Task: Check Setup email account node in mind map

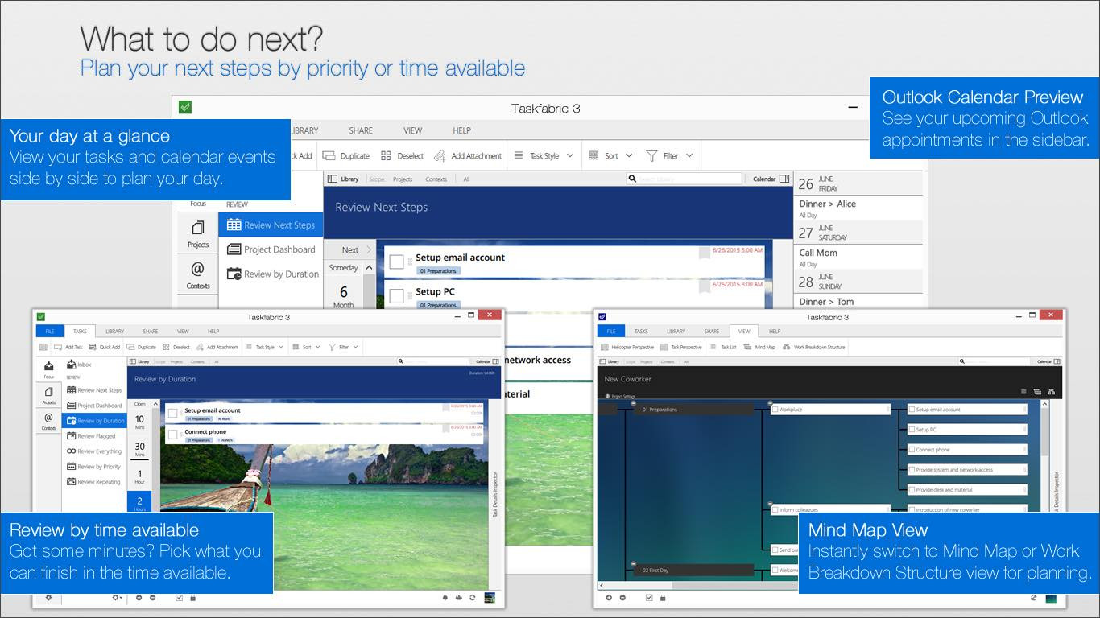Action: 912,410
